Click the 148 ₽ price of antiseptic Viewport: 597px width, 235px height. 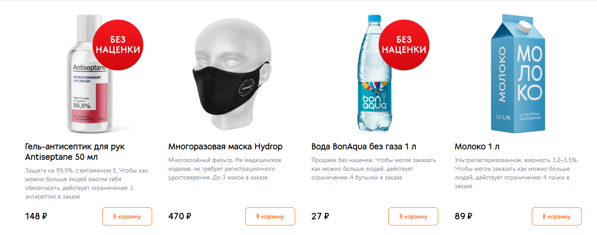tap(36, 216)
